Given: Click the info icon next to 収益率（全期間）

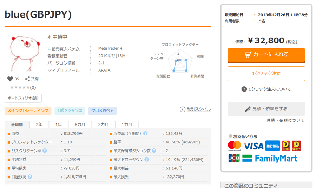Looking at the screenshot, I should (145, 134).
